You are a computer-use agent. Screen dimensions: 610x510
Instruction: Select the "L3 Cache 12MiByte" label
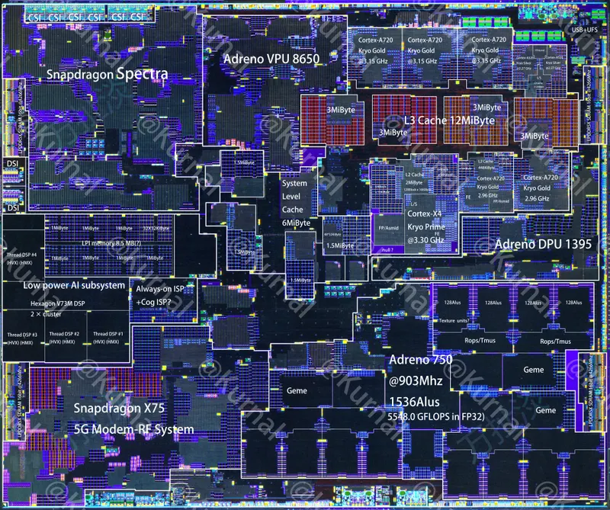(449, 120)
